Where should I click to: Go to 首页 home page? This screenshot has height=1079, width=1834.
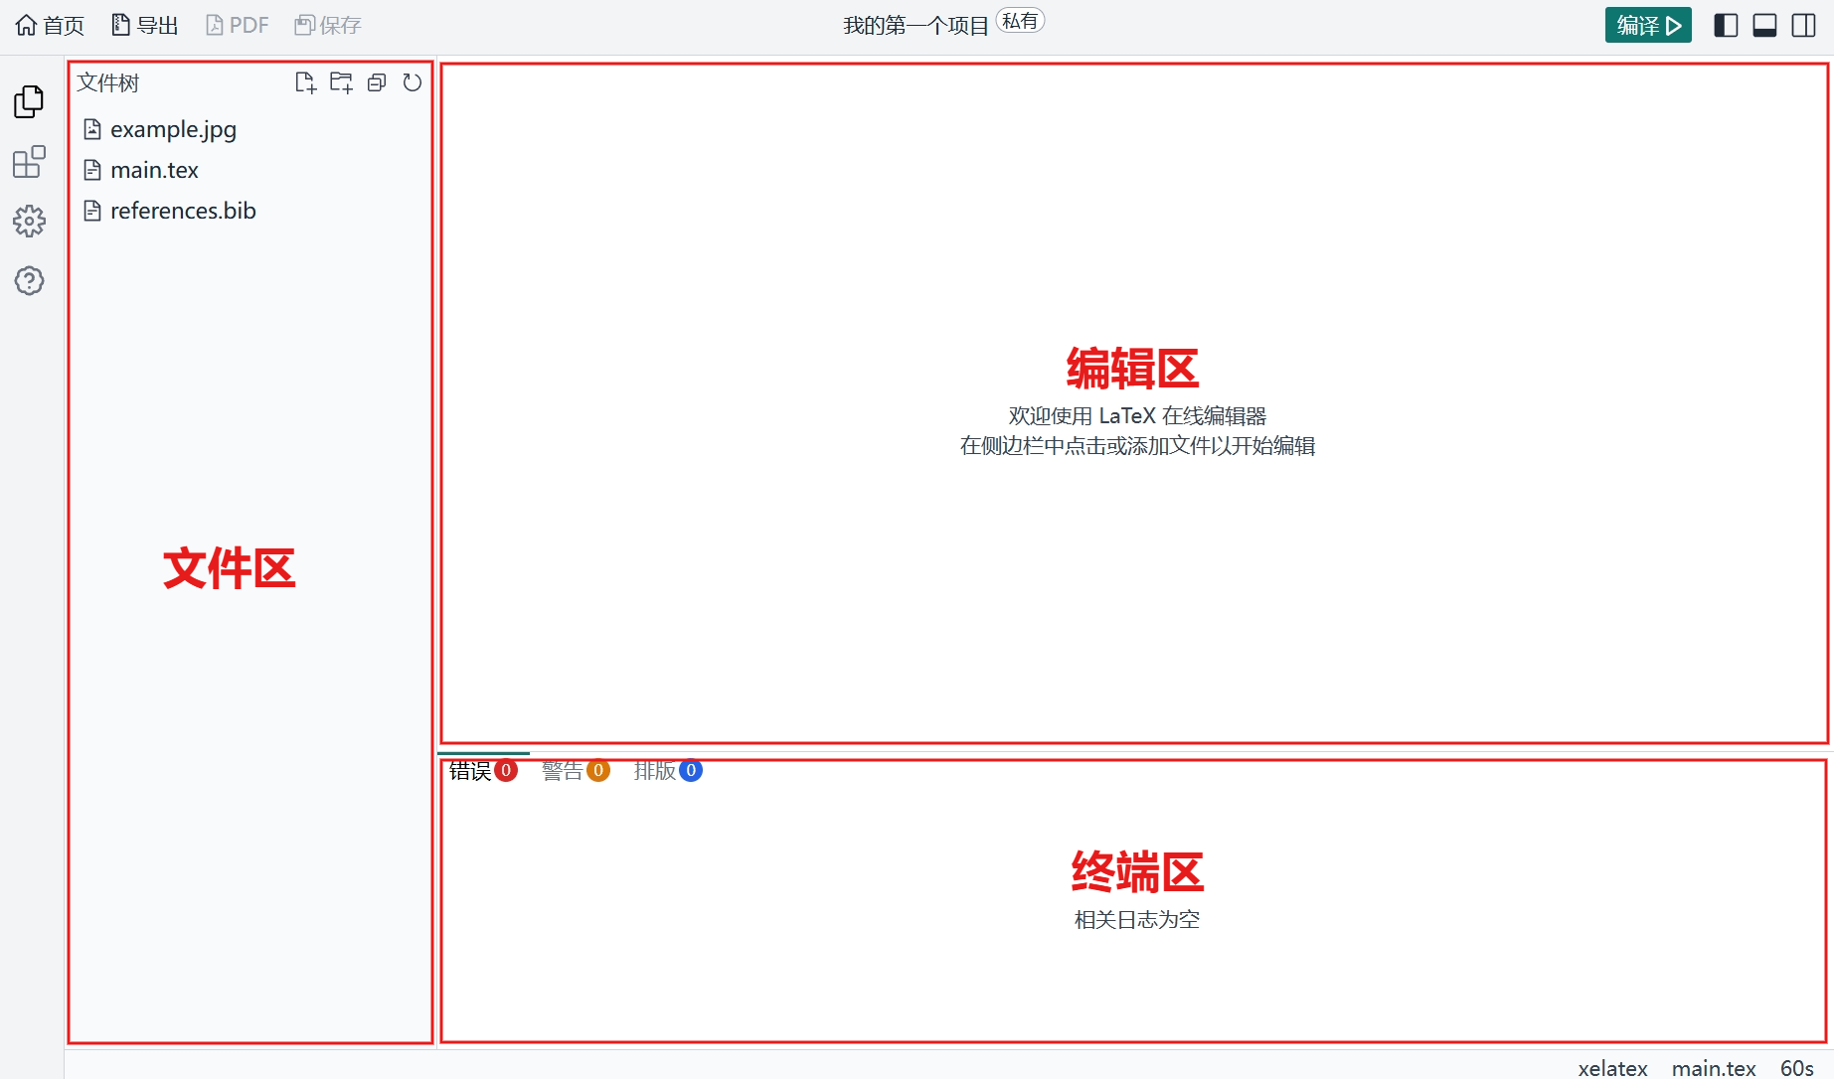click(x=50, y=26)
